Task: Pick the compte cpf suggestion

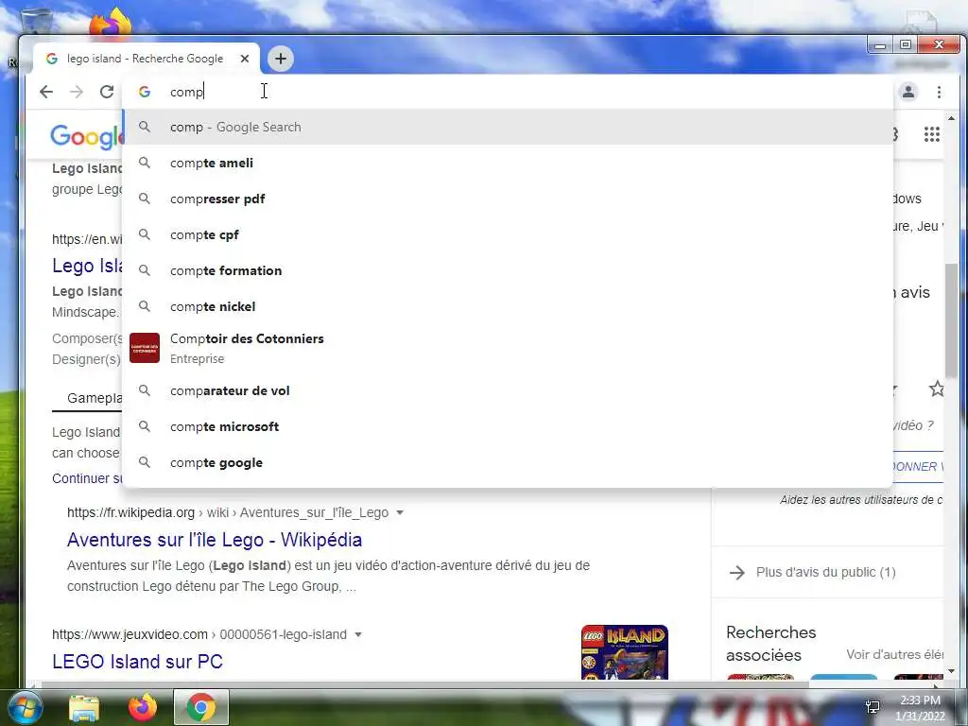Action: 508,234
